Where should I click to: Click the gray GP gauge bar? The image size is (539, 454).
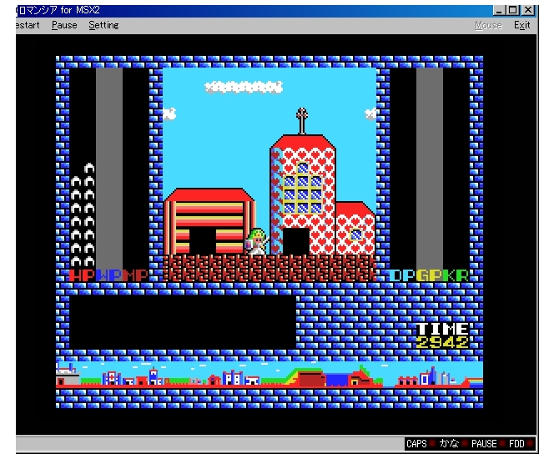(x=430, y=169)
